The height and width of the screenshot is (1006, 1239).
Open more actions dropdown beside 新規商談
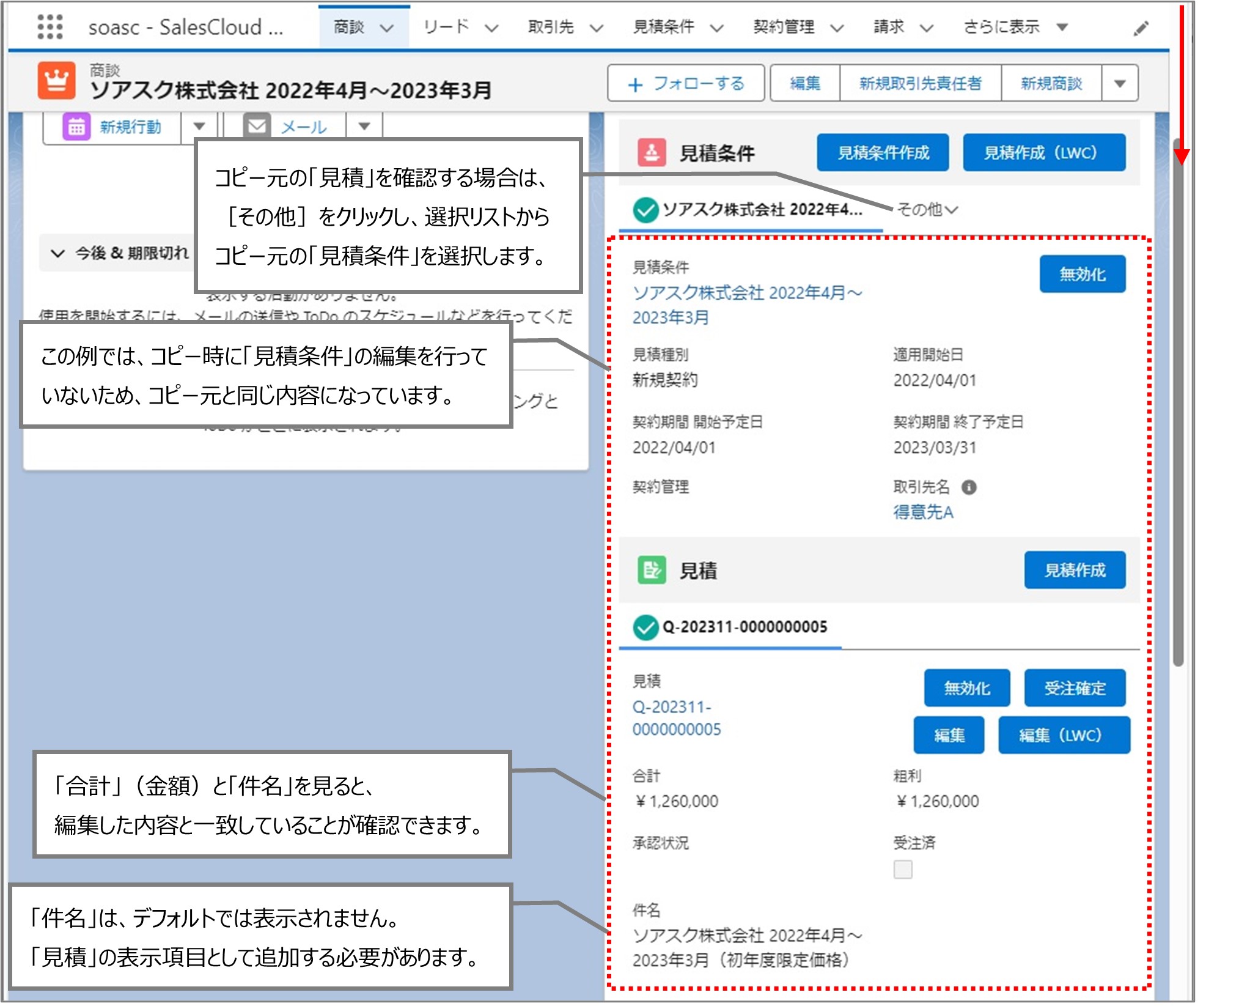(x=1120, y=83)
